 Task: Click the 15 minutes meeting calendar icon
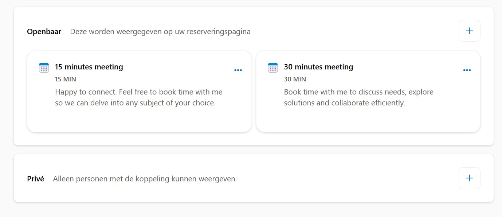pos(44,68)
